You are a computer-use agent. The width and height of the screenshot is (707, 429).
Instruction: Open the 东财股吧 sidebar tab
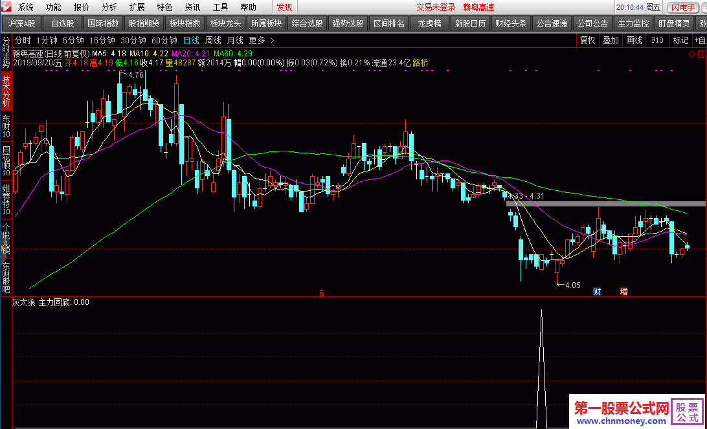coord(6,278)
